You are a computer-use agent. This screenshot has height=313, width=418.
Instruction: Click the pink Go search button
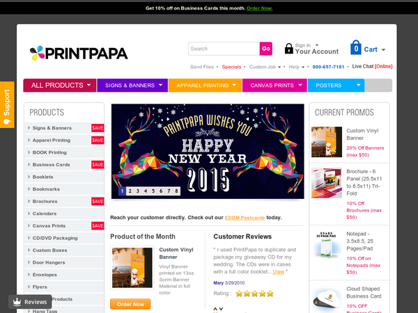click(266, 49)
